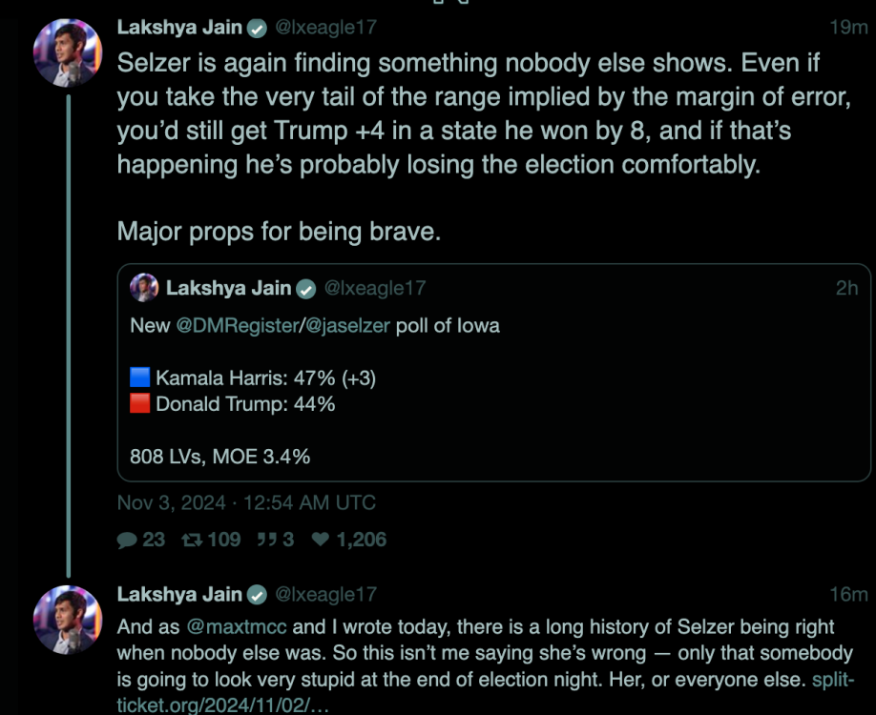Open profile picture of the 16m reply

pyautogui.click(x=68, y=619)
